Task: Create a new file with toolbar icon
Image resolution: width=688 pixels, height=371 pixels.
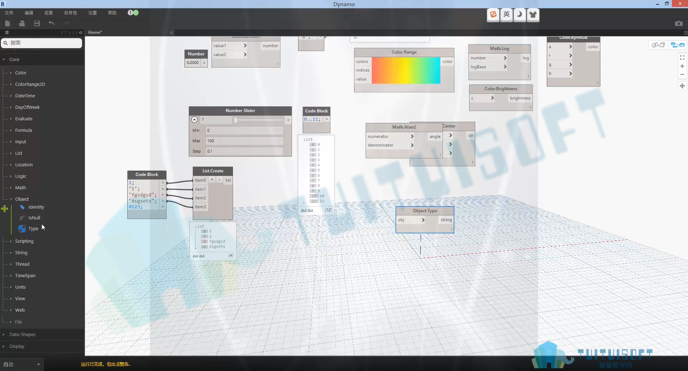Action: click(x=7, y=23)
